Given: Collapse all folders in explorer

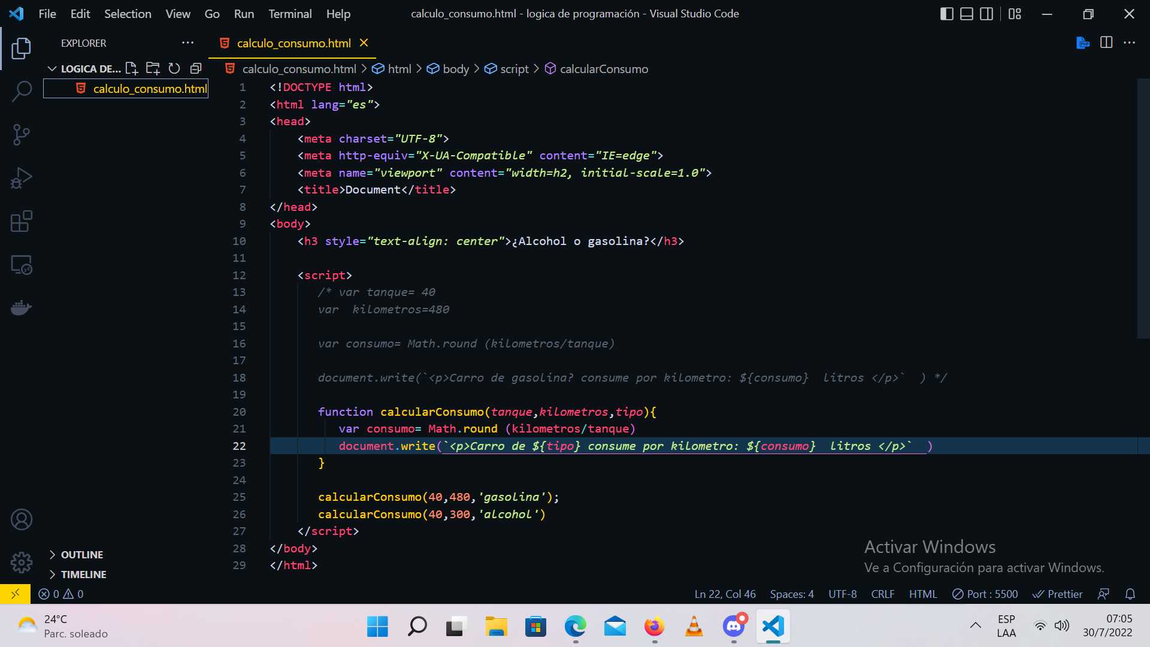Looking at the screenshot, I should pyautogui.click(x=196, y=68).
